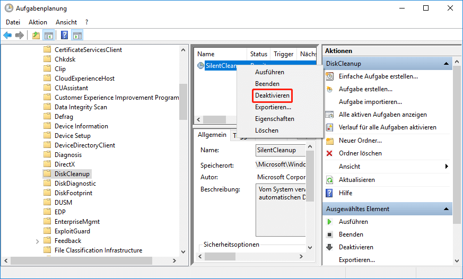Click the forward arrow in the toolbar
The width and height of the screenshot is (463, 279).
19,36
